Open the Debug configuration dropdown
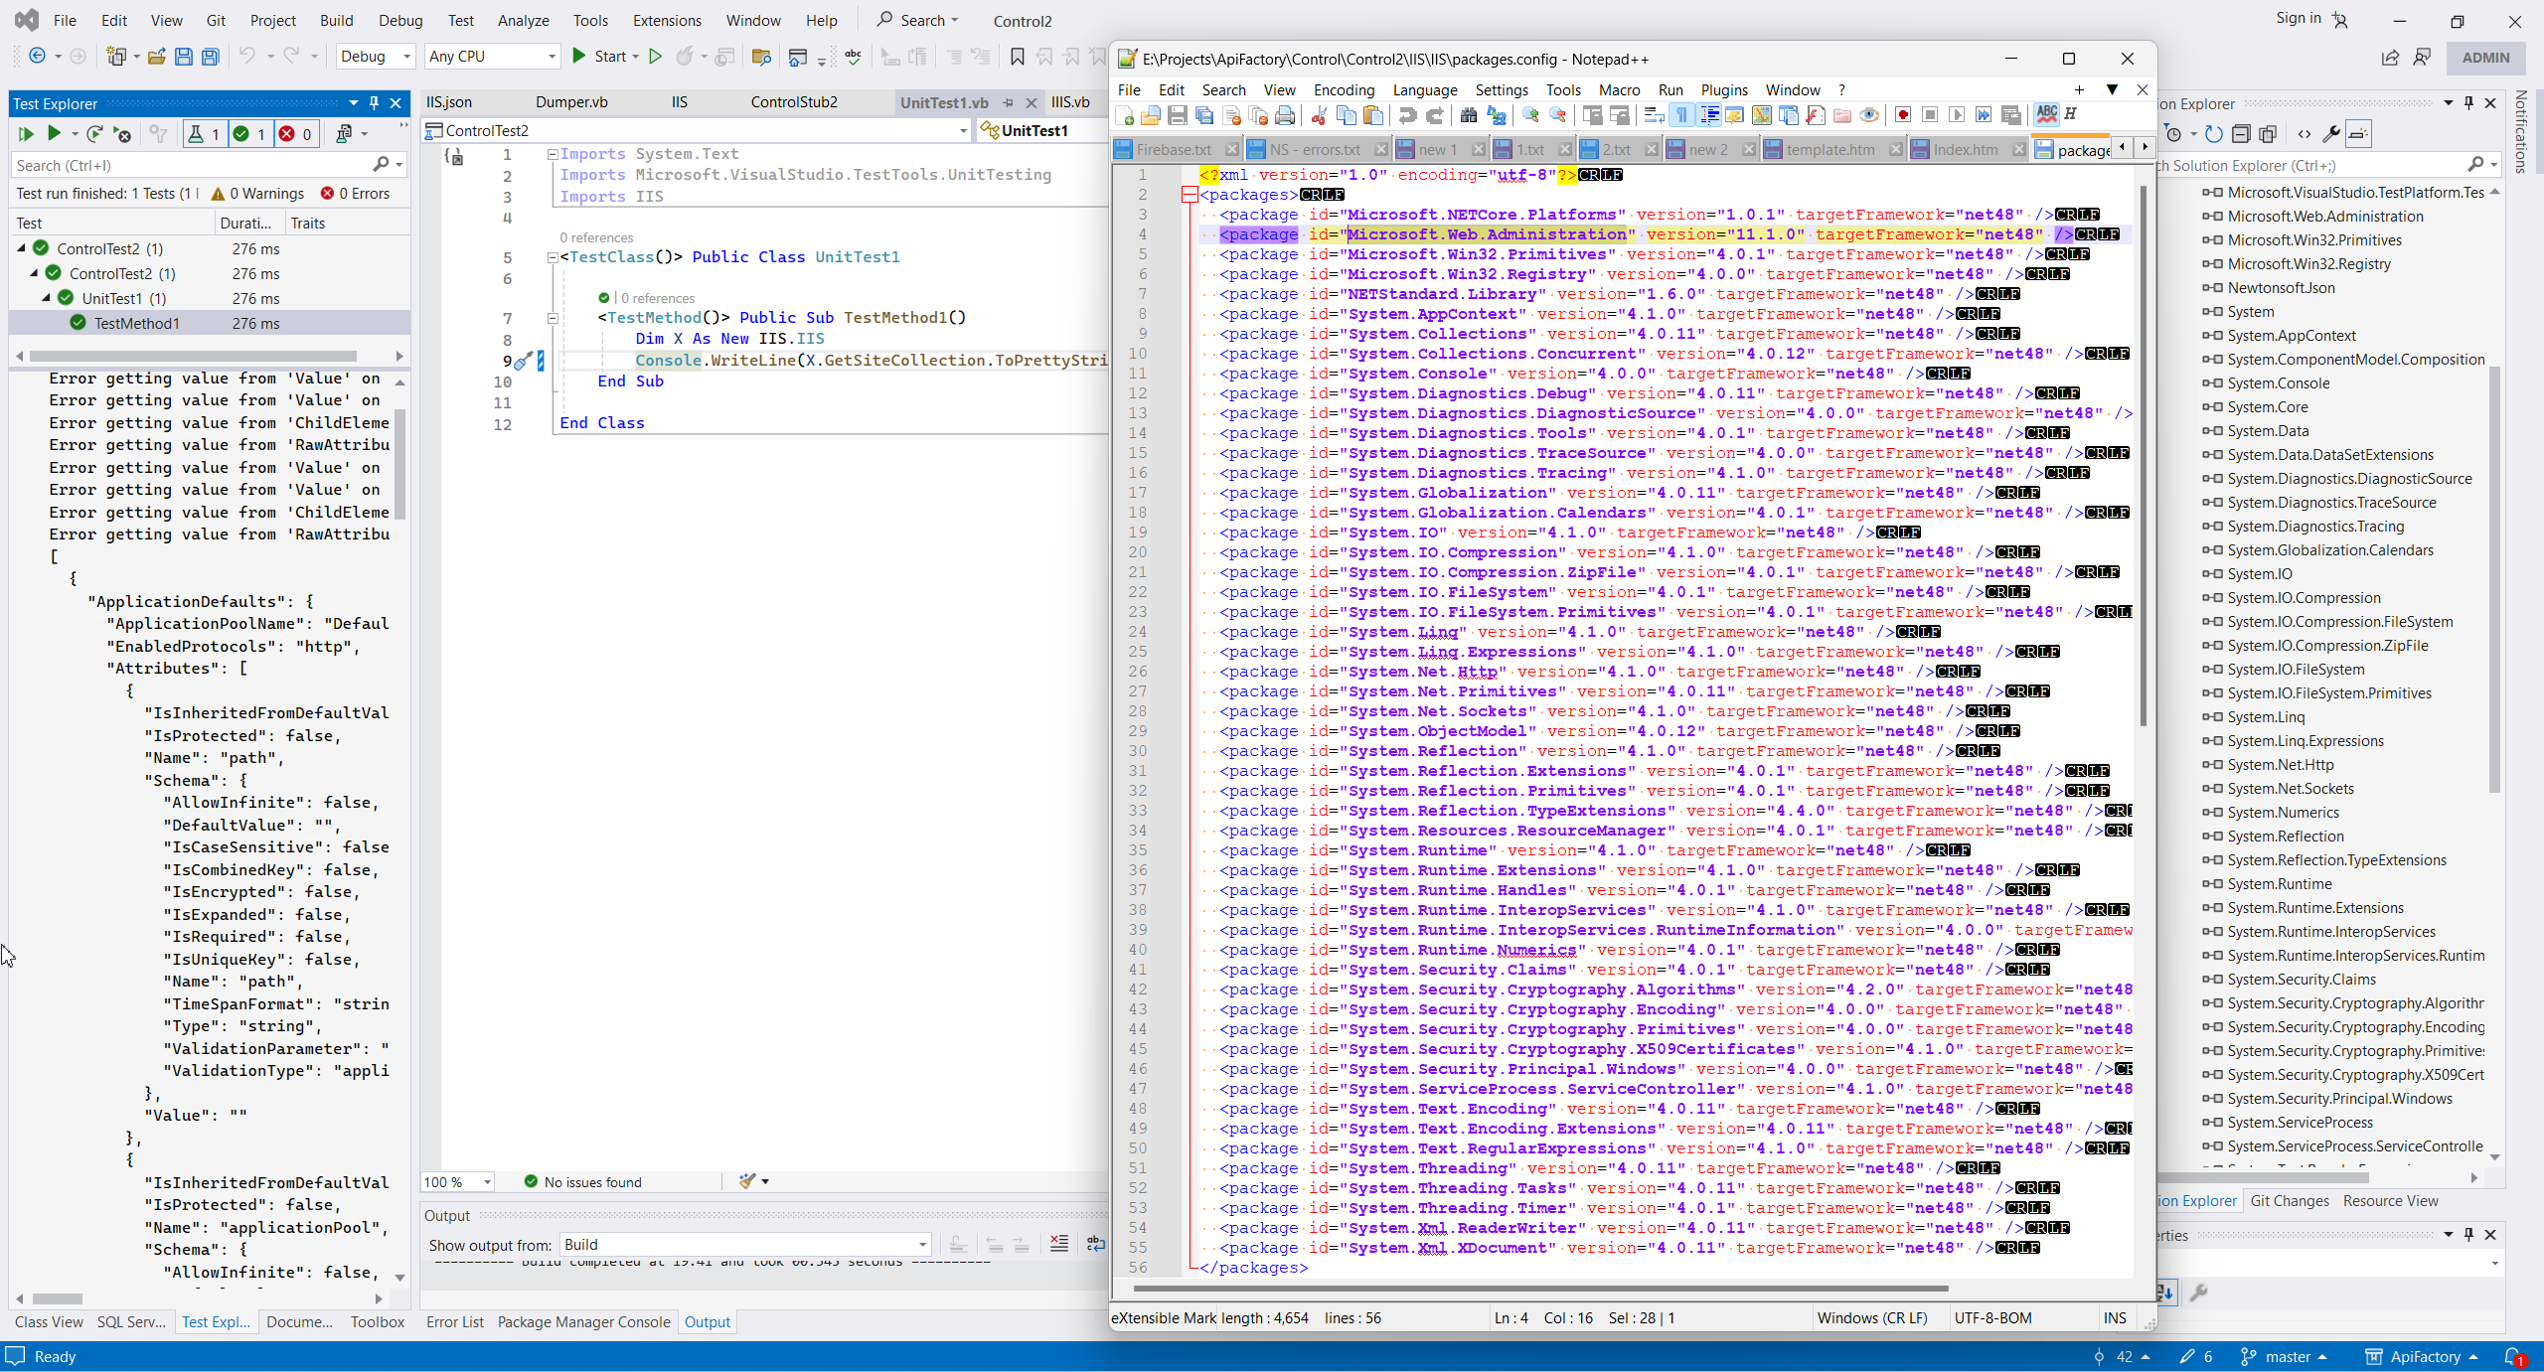 coord(376,57)
